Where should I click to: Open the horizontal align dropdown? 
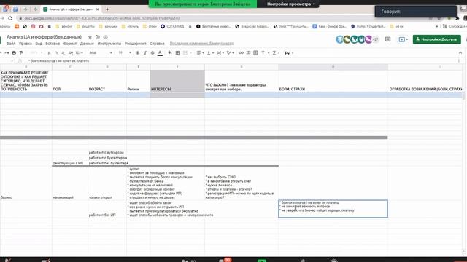point(200,53)
